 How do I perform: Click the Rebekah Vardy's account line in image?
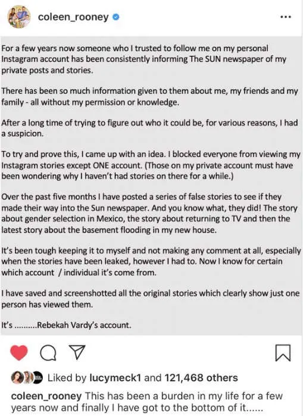(x=66, y=325)
